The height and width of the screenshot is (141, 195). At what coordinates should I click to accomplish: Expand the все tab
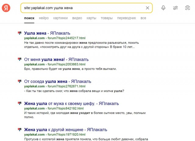pyautogui.click(x=143, y=18)
